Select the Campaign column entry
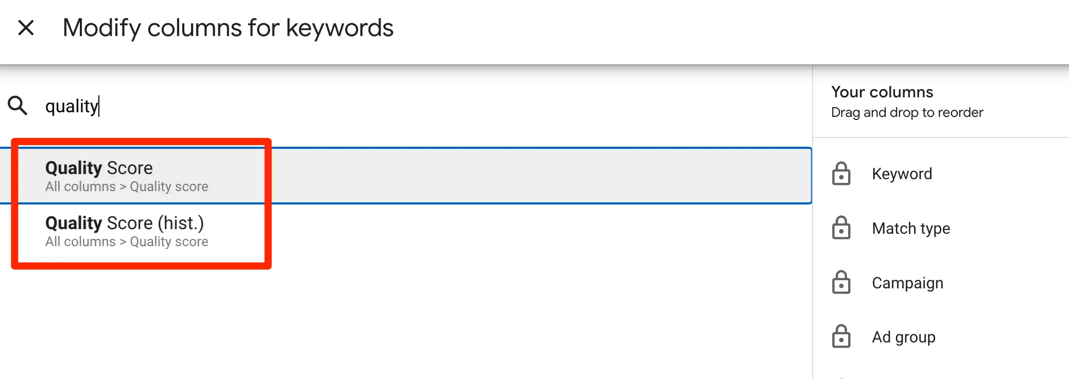Viewport: 1069px width, 379px height. click(907, 283)
